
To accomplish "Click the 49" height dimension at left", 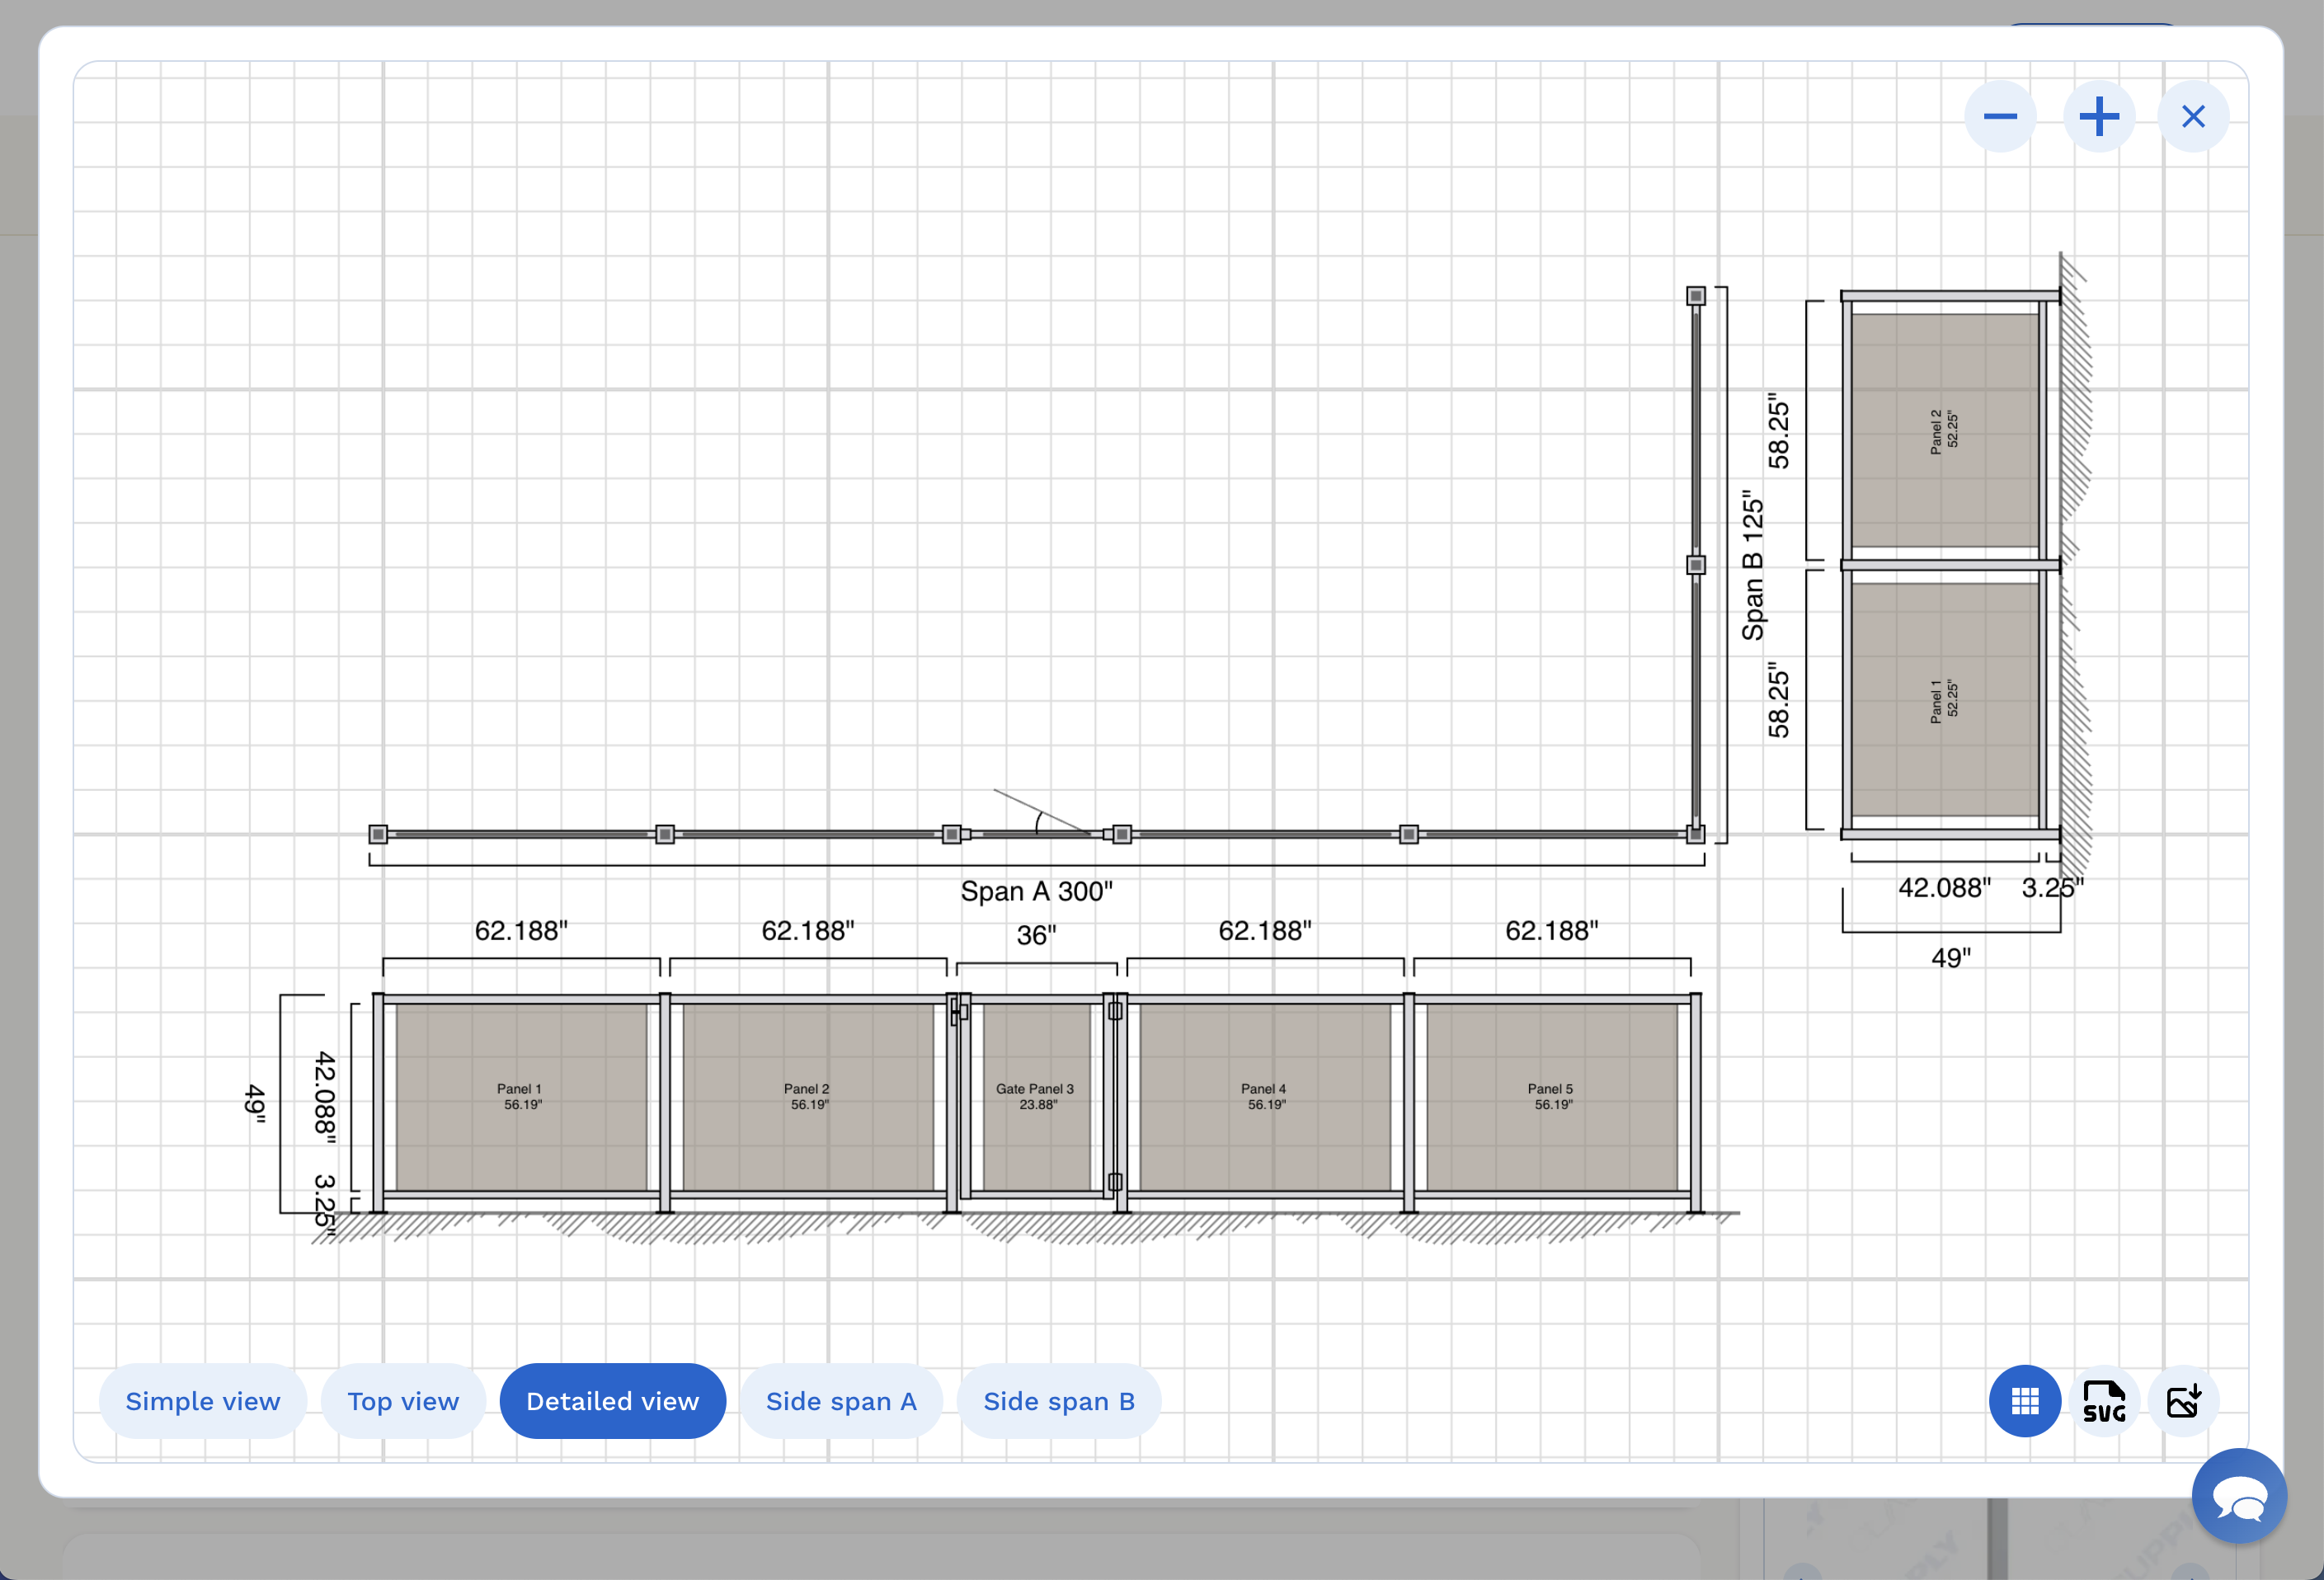I will [x=256, y=1104].
